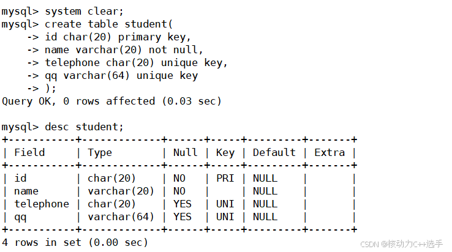Screen dimensions: 452x252
Task: Click the '4 rows in set' result line
Action: 75,242
